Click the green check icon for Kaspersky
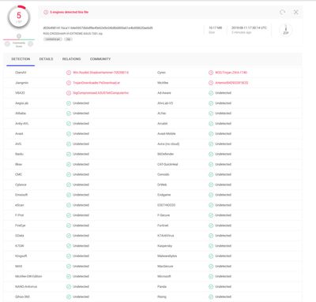 [211, 246]
